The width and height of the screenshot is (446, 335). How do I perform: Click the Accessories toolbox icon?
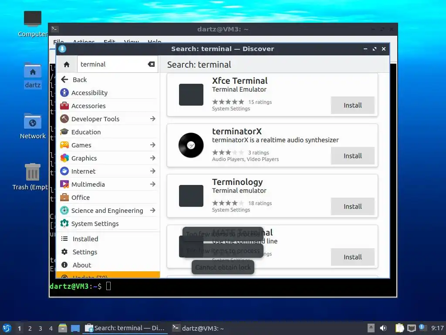pos(64,106)
